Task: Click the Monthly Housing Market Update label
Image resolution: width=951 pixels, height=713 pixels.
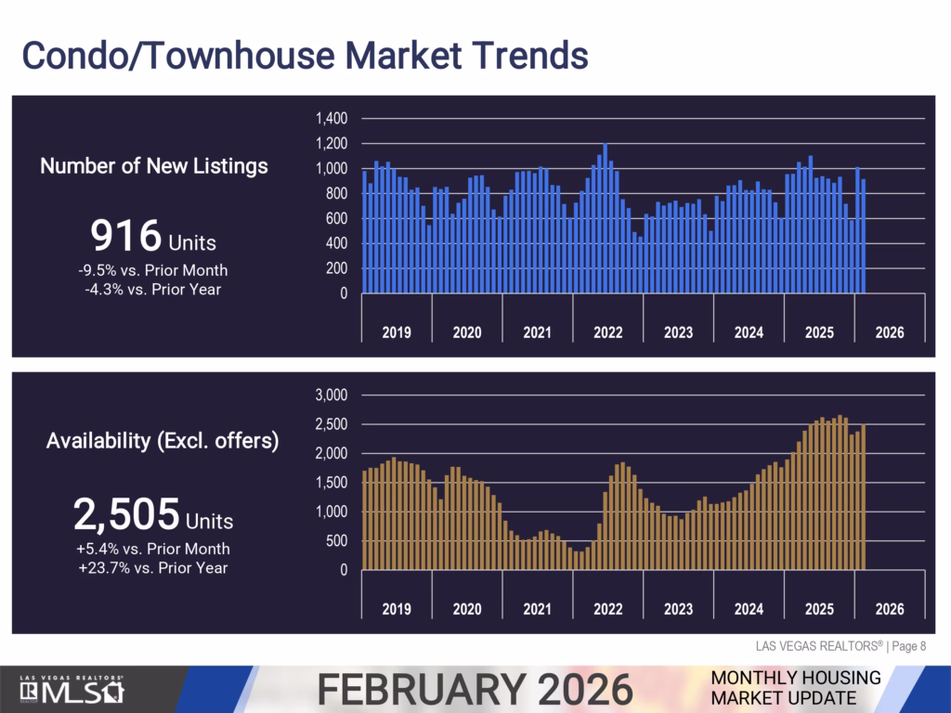Action: (795, 687)
